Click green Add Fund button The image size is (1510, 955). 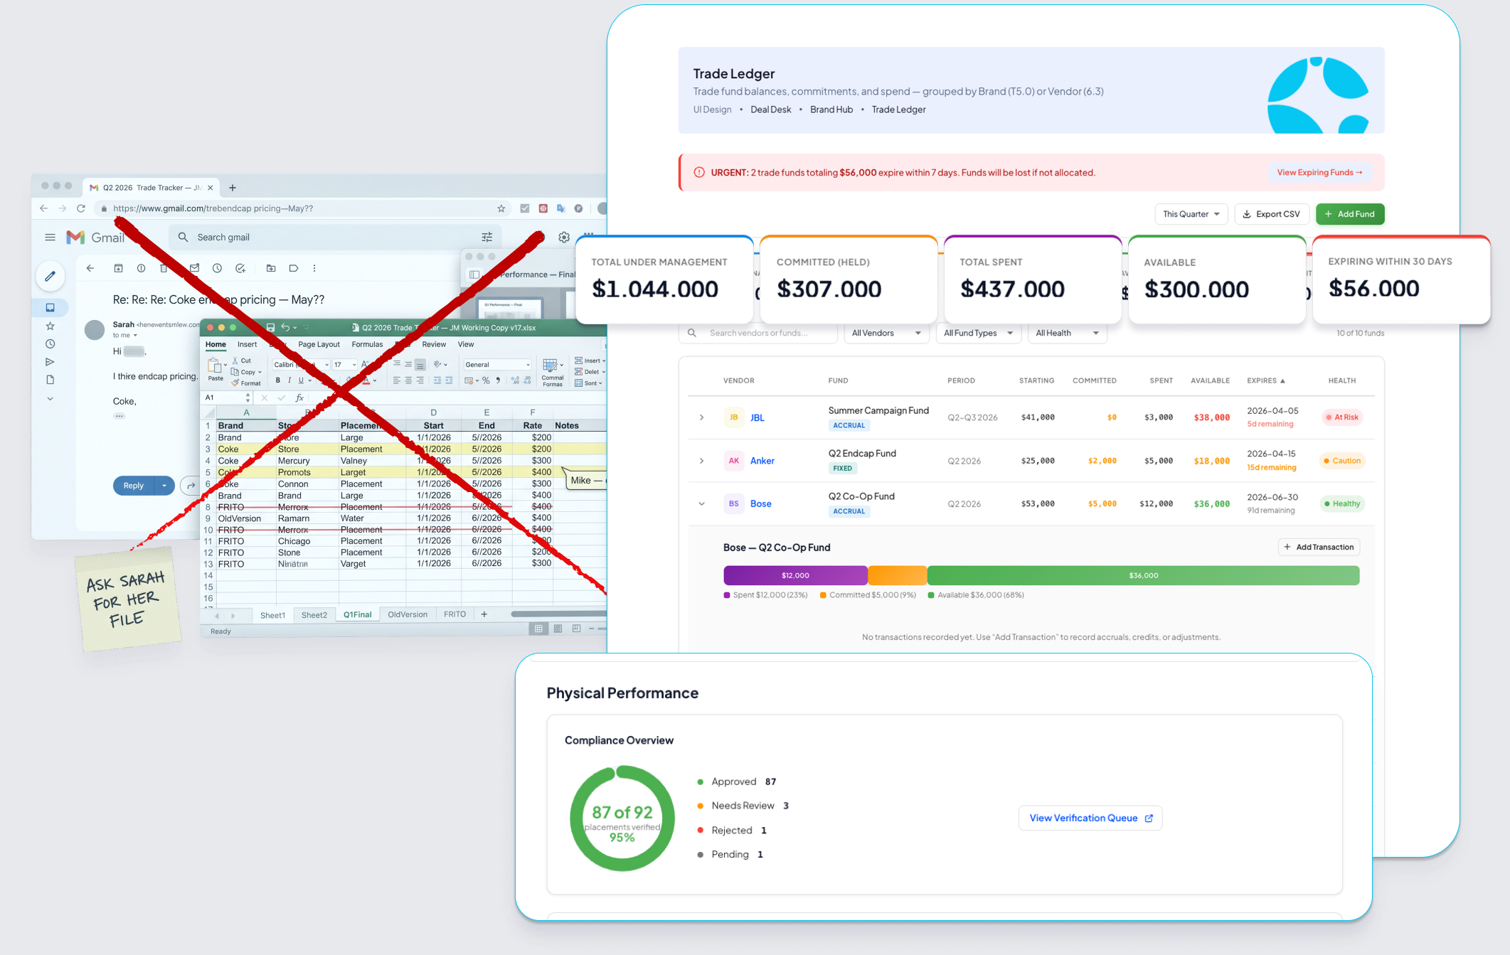pos(1349,214)
